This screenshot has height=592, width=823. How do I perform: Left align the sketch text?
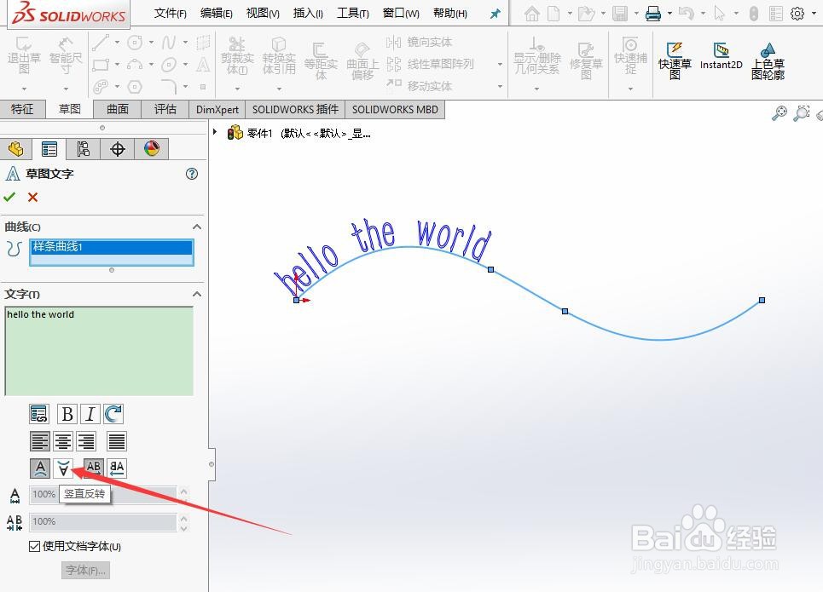coord(40,441)
